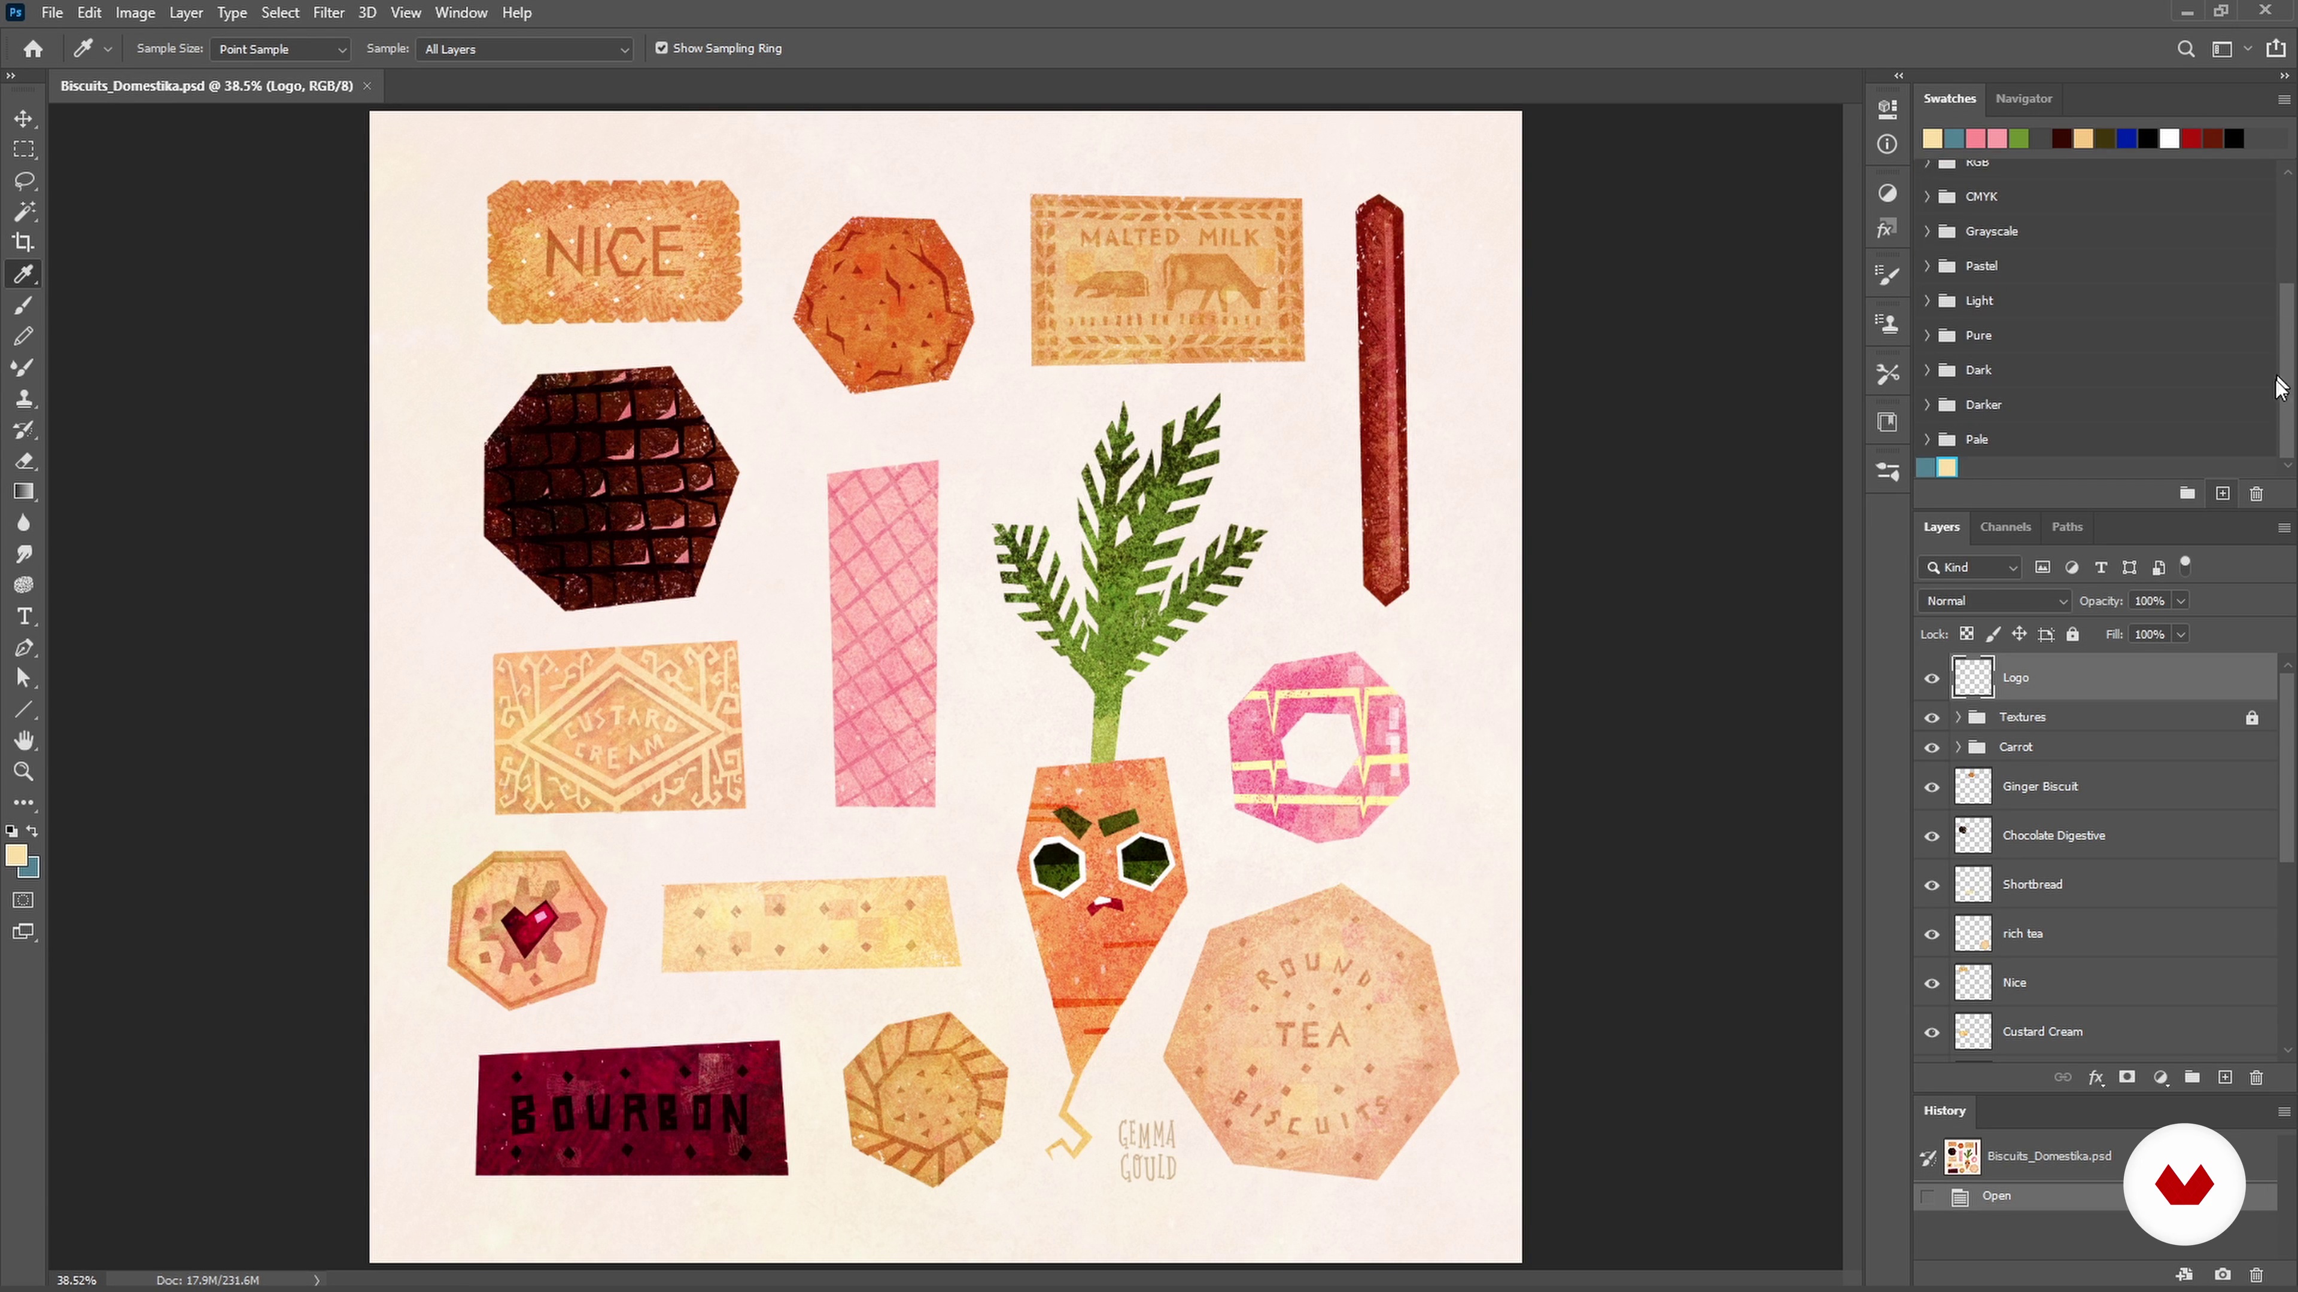The image size is (2298, 1292).
Task: Open the layer filter Kind dropdown
Action: [1971, 567]
